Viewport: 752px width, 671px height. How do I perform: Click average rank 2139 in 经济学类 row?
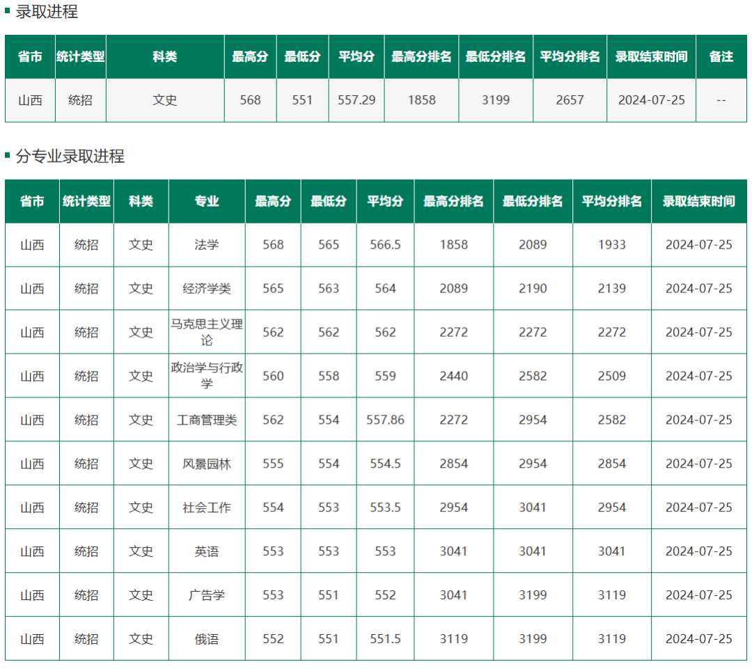612,289
